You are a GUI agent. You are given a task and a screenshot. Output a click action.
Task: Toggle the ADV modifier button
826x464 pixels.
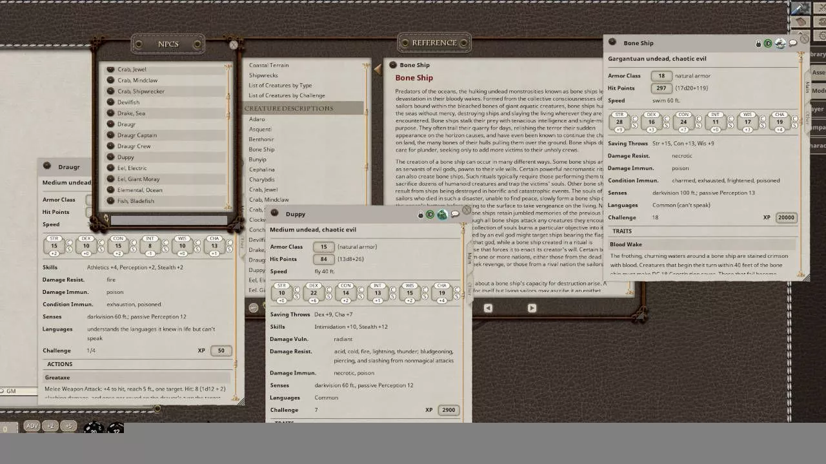tap(32, 426)
